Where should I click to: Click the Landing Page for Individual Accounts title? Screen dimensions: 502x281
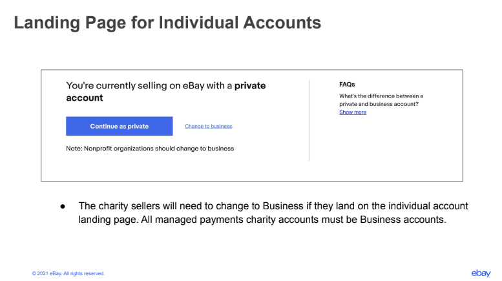point(167,23)
